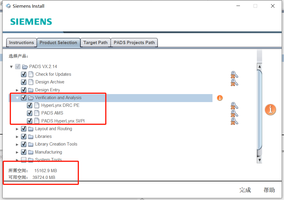Expand the Library Creation Tools node
The height and width of the screenshot is (200, 284).
[17, 144]
